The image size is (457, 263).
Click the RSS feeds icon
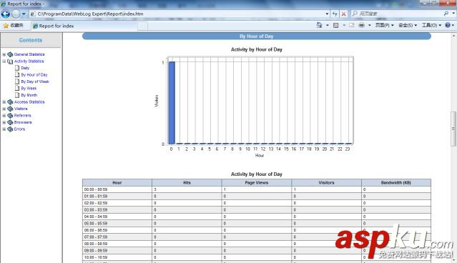tap(335, 25)
